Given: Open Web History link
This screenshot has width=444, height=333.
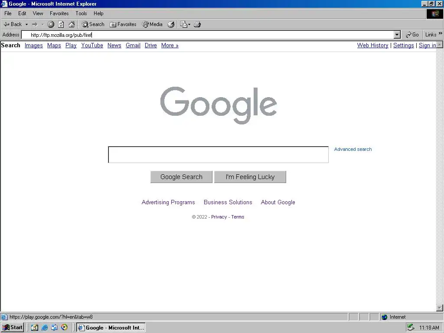Looking at the screenshot, I should [372, 45].
